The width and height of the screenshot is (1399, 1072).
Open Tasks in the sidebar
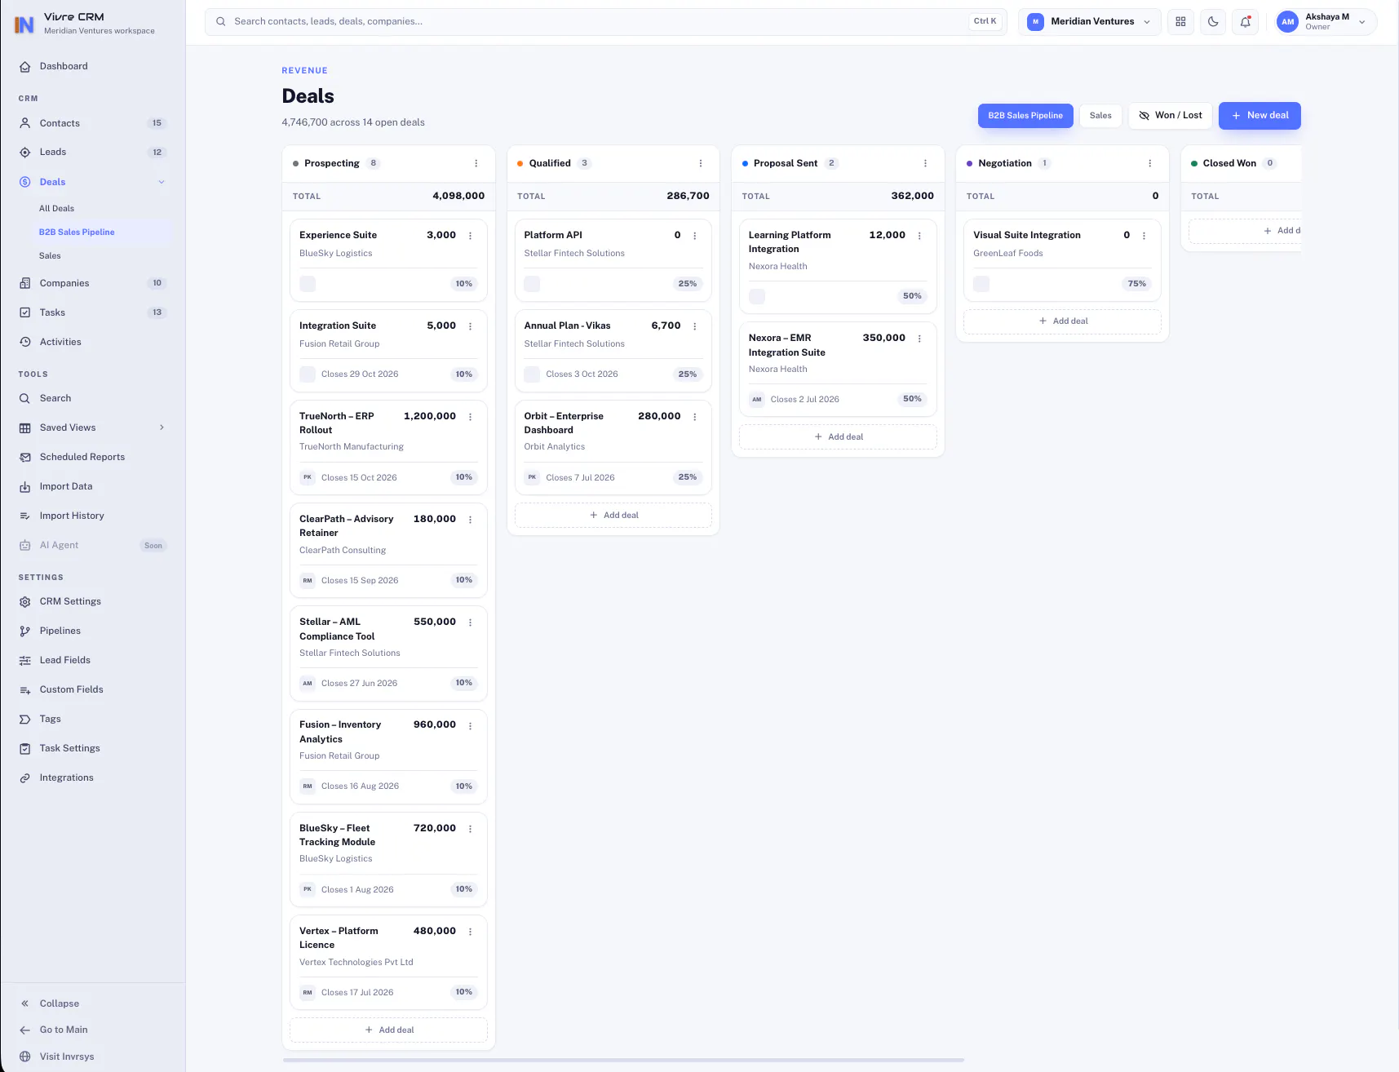click(93, 312)
